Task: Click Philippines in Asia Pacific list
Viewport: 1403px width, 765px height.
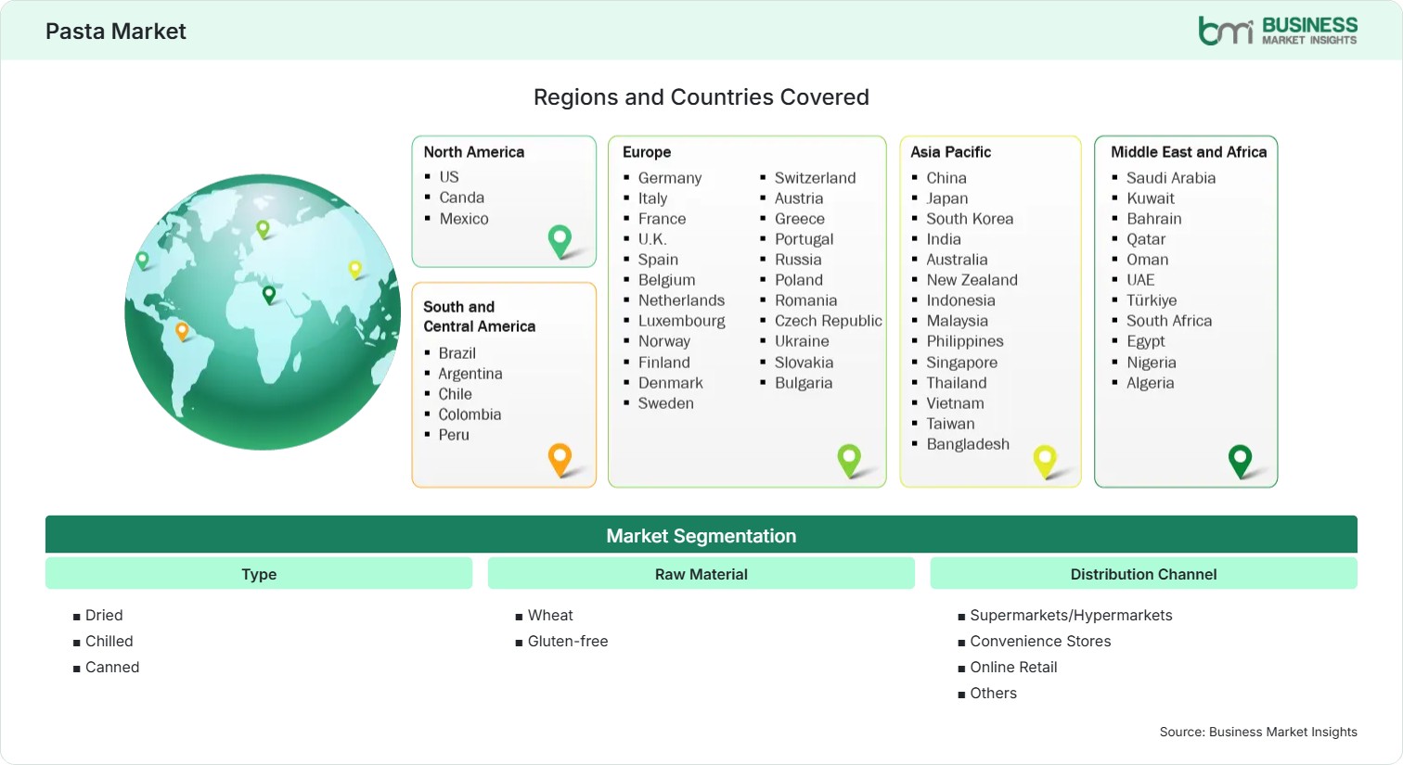Action: click(965, 341)
